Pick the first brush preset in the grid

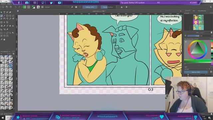pyautogui.click(x=2, y=57)
